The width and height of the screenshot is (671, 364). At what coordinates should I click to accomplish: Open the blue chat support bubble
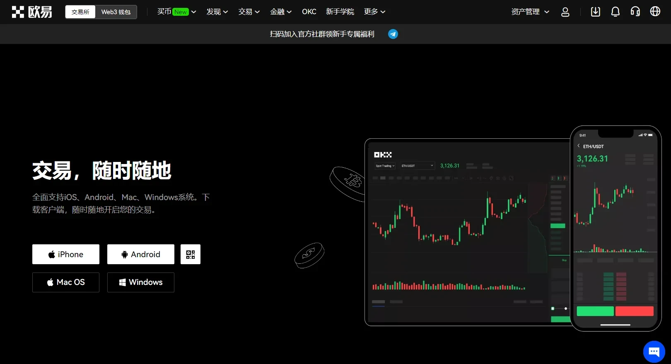pos(654,352)
